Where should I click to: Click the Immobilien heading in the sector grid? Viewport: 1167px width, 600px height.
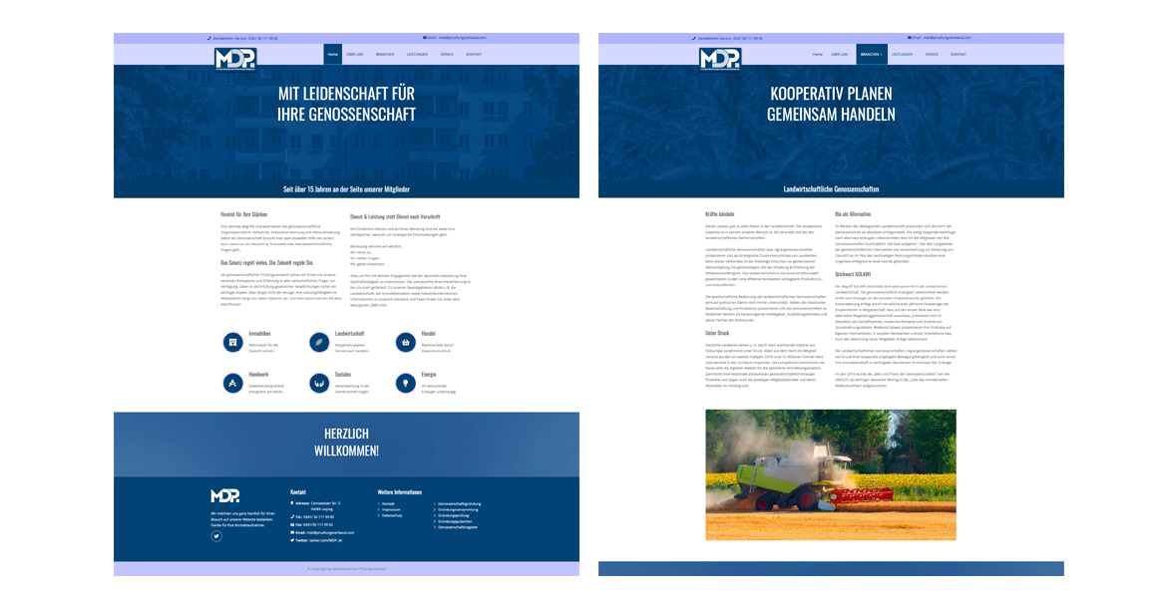[259, 334]
